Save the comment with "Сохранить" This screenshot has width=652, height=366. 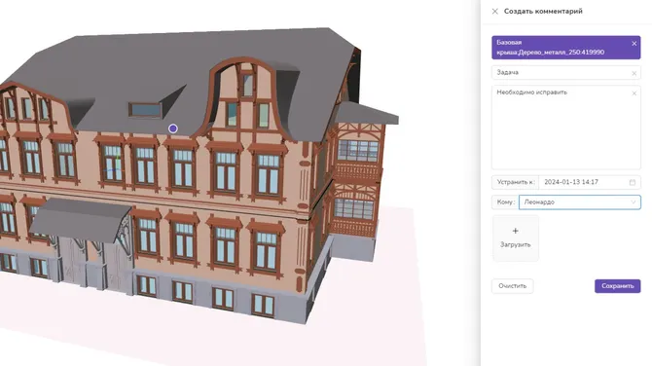(x=618, y=286)
